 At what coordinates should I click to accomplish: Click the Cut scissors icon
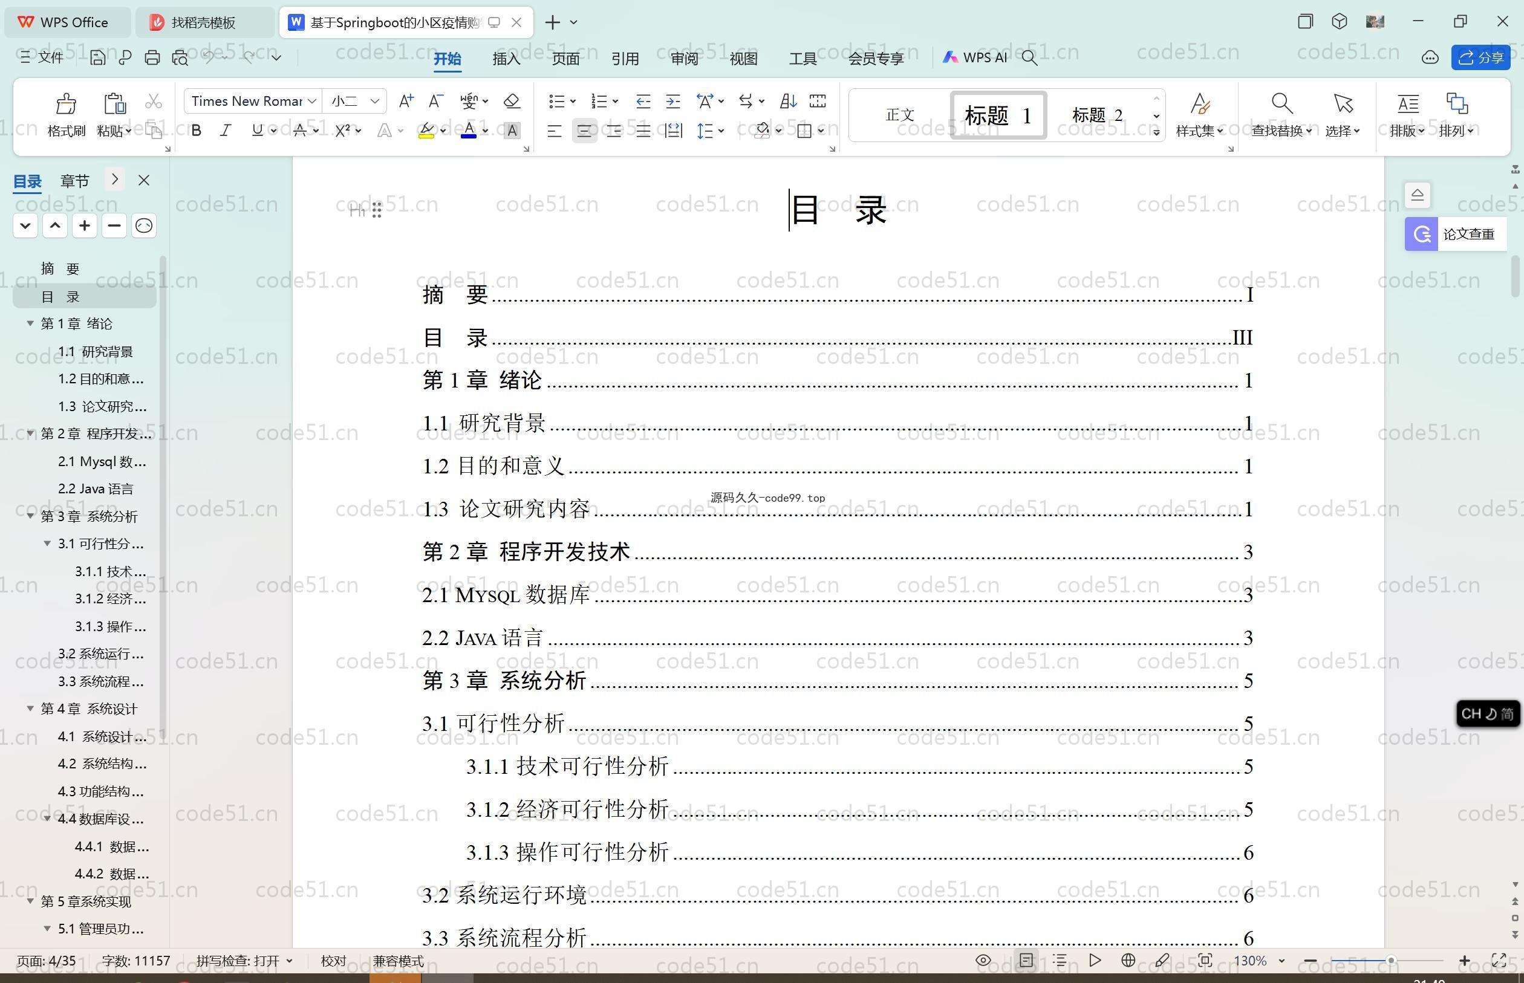[153, 102]
